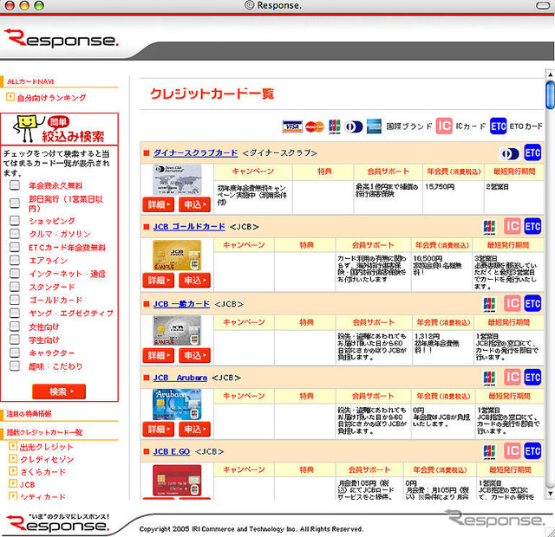
Task: Click ETC icon in JCB ゴールドカード row
Action: click(x=532, y=226)
